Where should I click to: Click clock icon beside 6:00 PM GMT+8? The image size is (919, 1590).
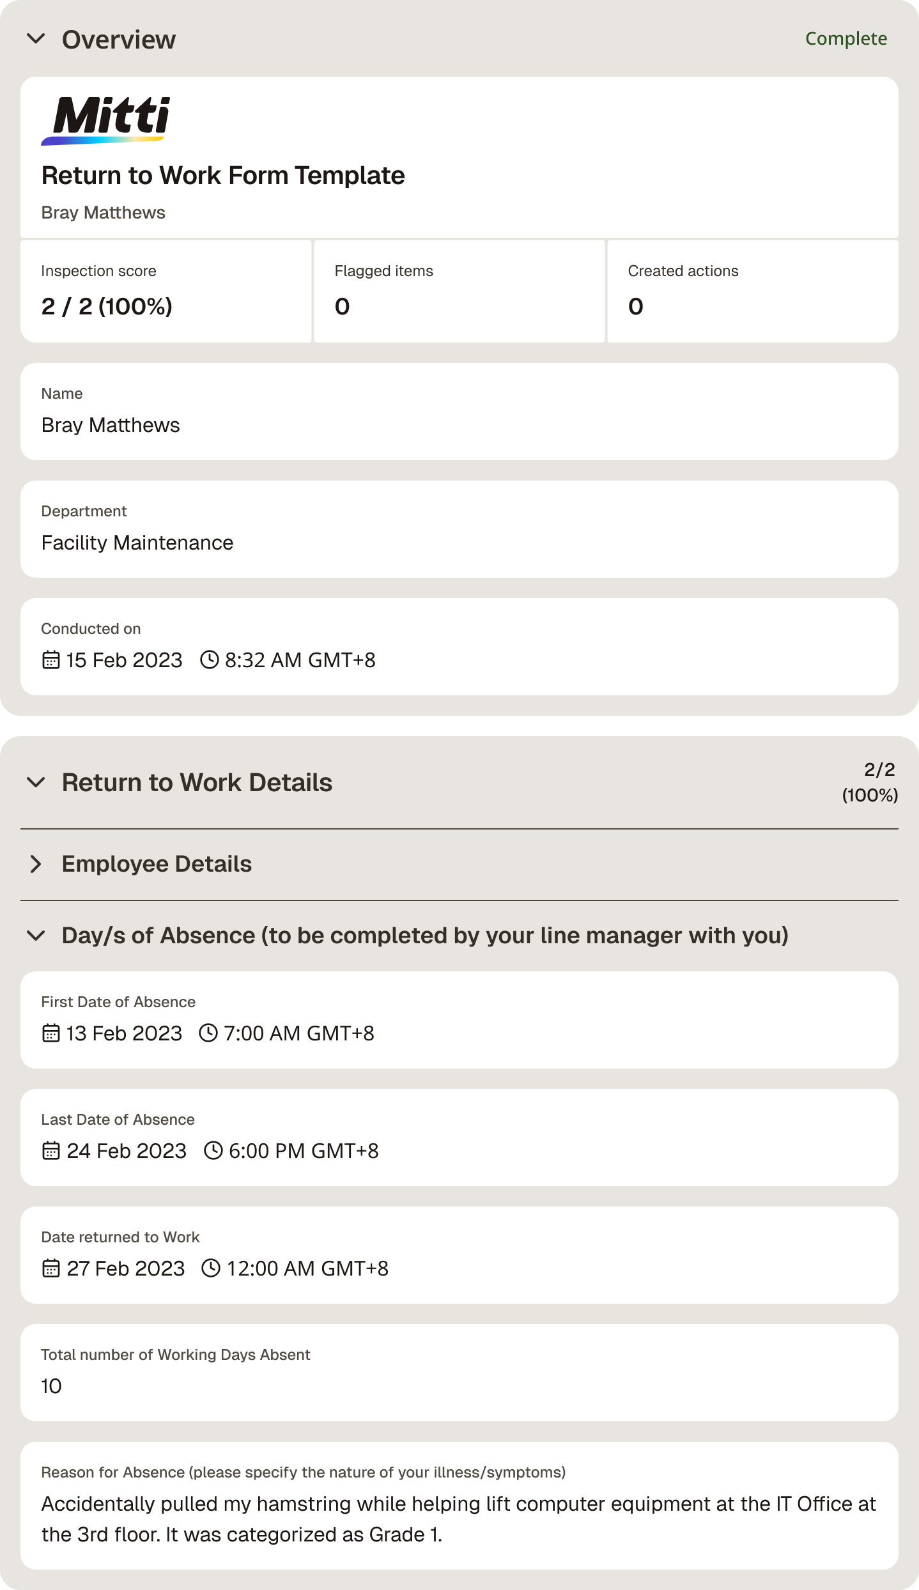coord(213,1150)
